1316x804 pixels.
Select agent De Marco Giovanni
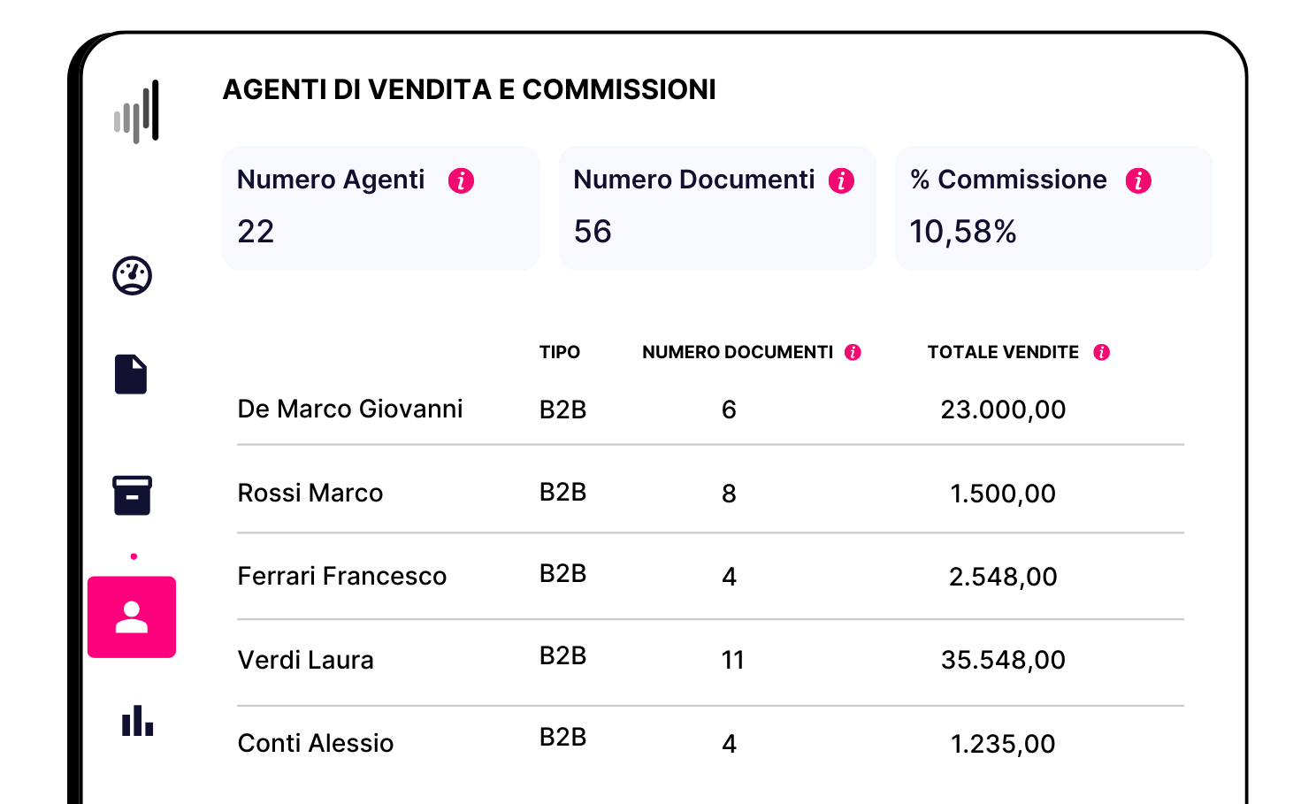pos(350,409)
